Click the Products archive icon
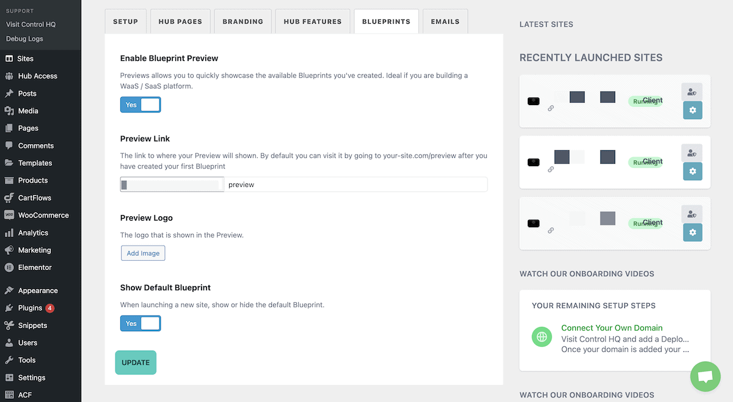The height and width of the screenshot is (402, 733). click(9, 181)
